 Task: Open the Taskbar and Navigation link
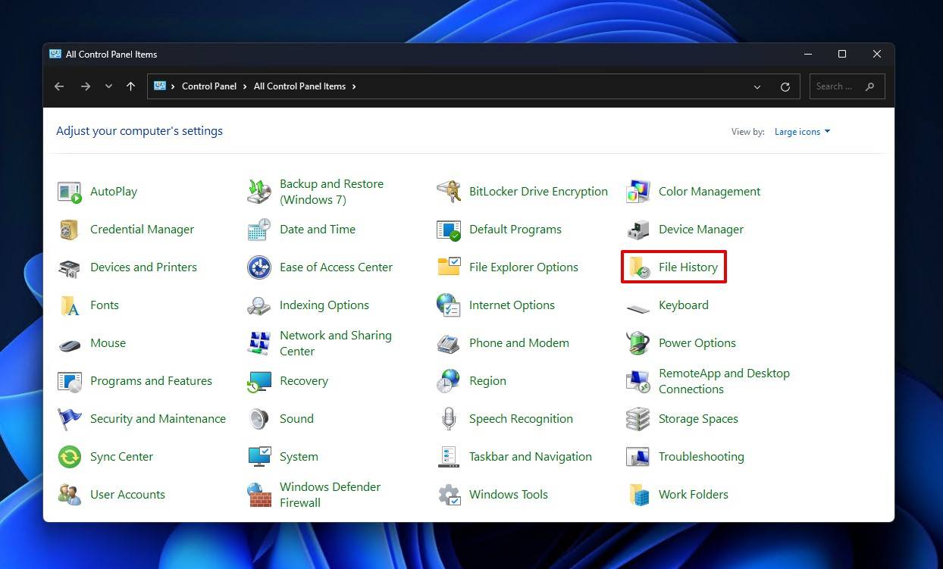point(531,457)
